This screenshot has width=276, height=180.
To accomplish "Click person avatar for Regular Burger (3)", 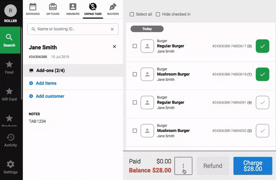I will point(147,46).
